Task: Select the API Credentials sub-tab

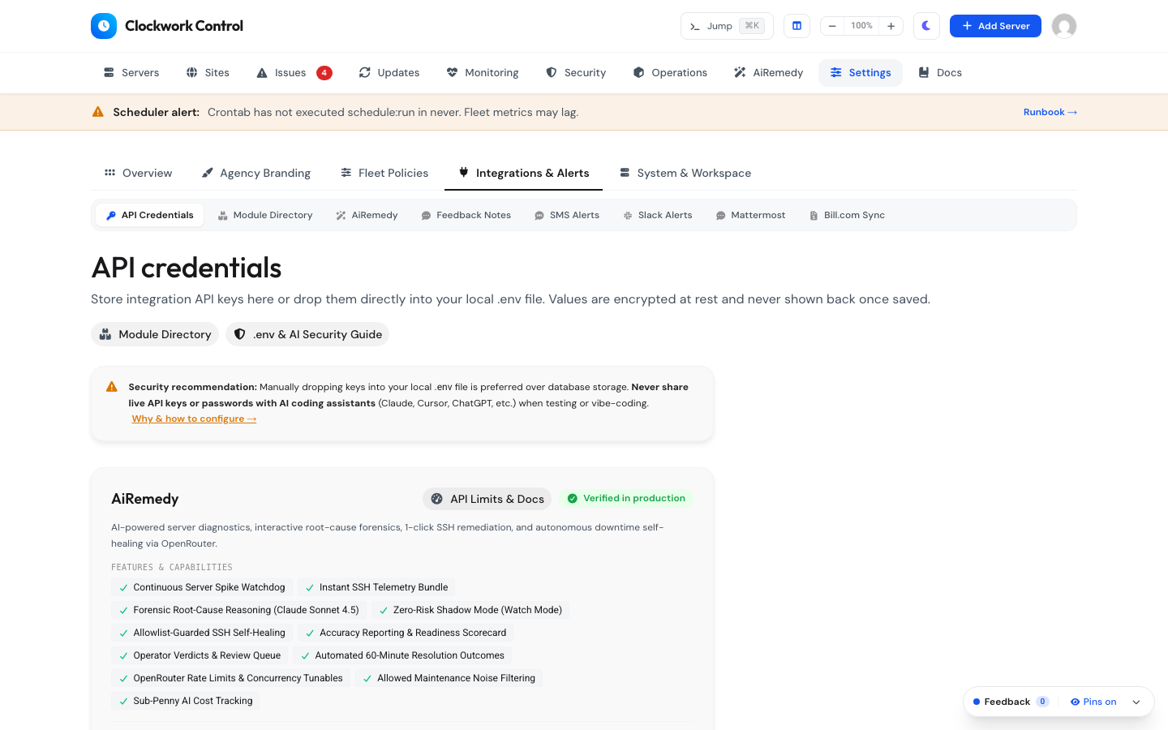Action: click(x=149, y=215)
